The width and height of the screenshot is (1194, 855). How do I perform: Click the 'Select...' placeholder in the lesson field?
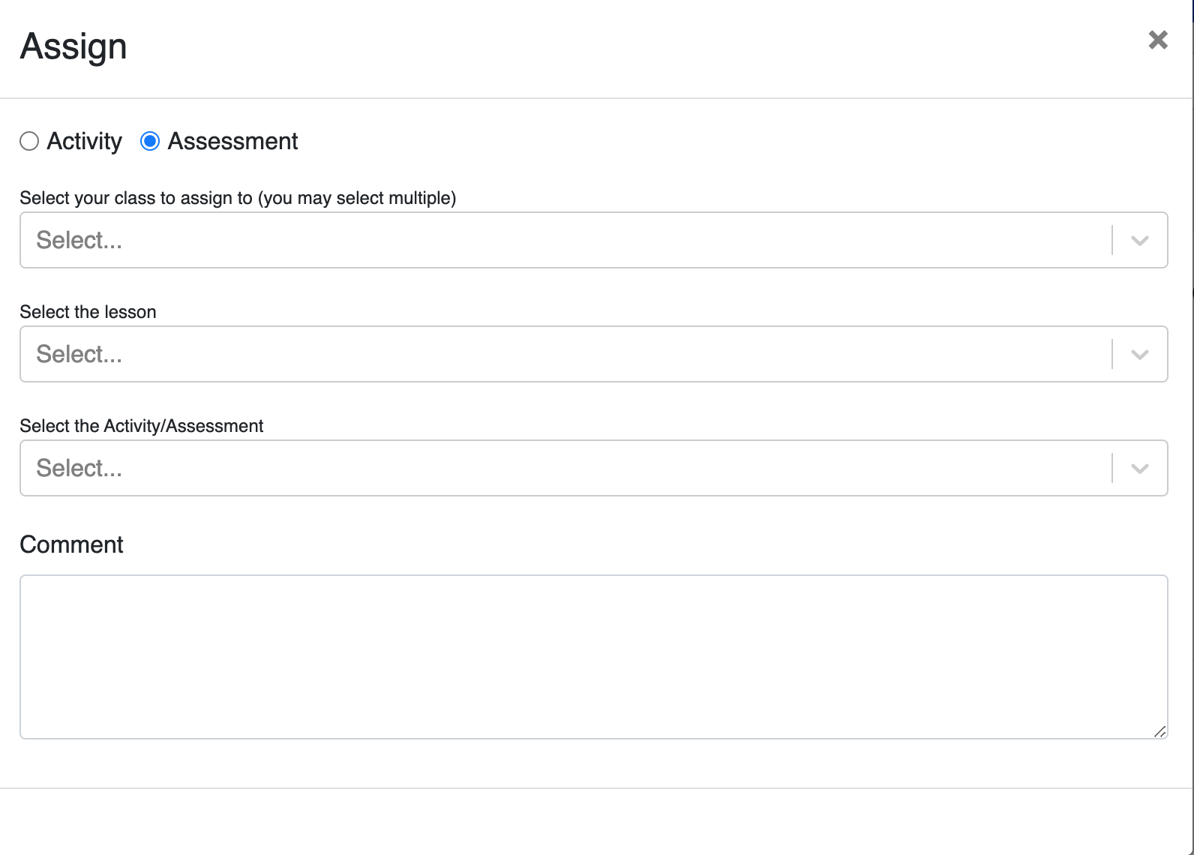click(78, 354)
